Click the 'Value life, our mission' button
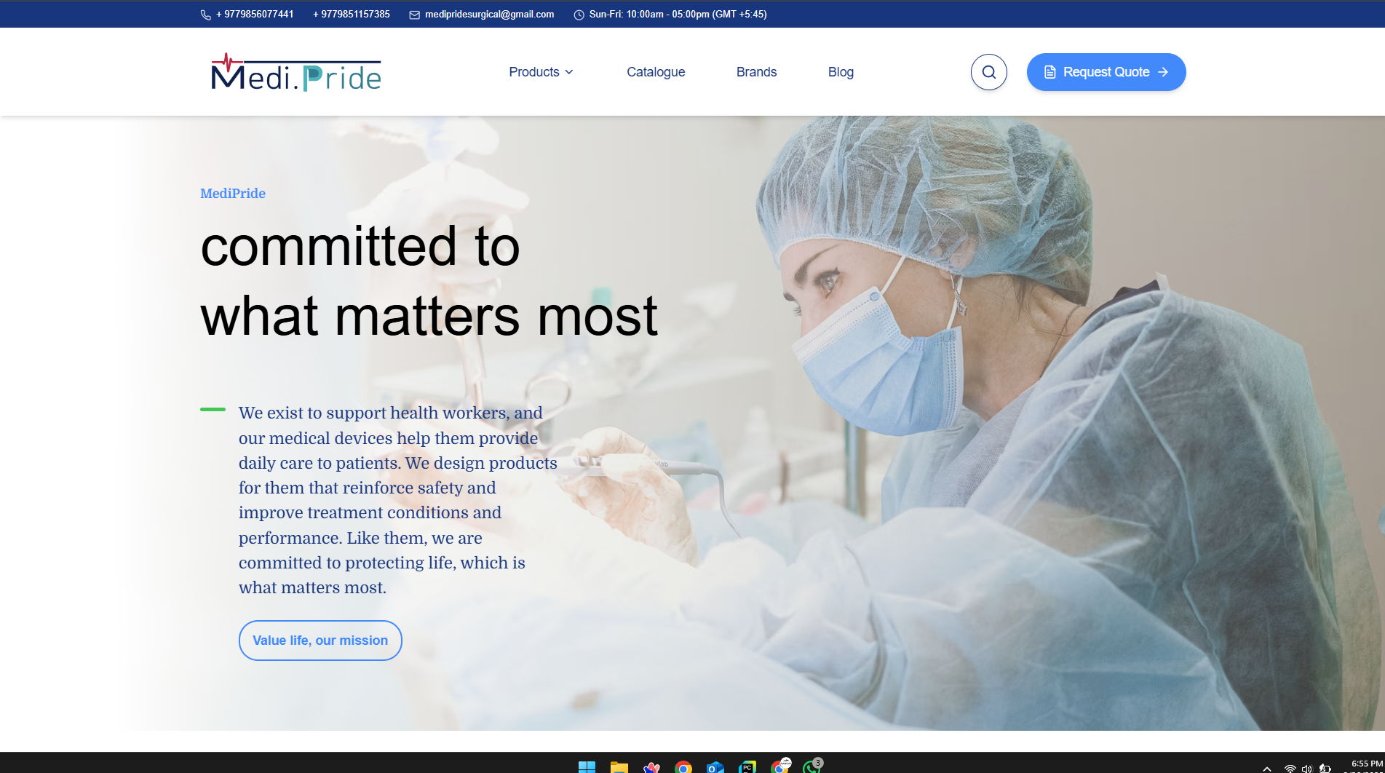This screenshot has width=1385, height=773. coord(320,640)
